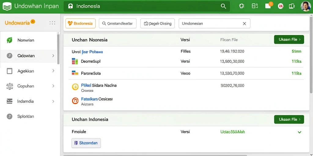
Task: Click the magnifier icon in Qenstandlearlar button
Action: (104, 23)
